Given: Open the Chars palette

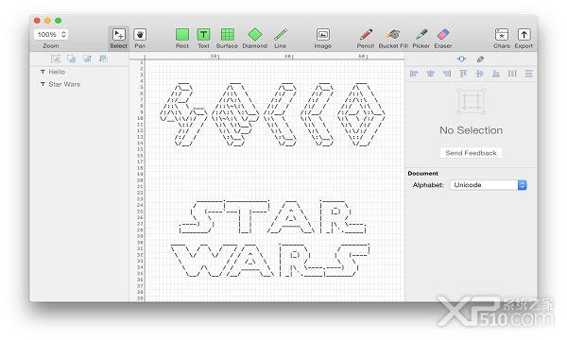Looking at the screenshot, I should (x=502, y=39).
